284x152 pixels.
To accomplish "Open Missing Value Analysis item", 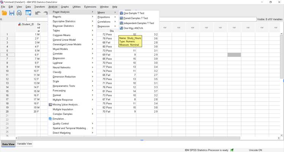I will tap(65, 104).
